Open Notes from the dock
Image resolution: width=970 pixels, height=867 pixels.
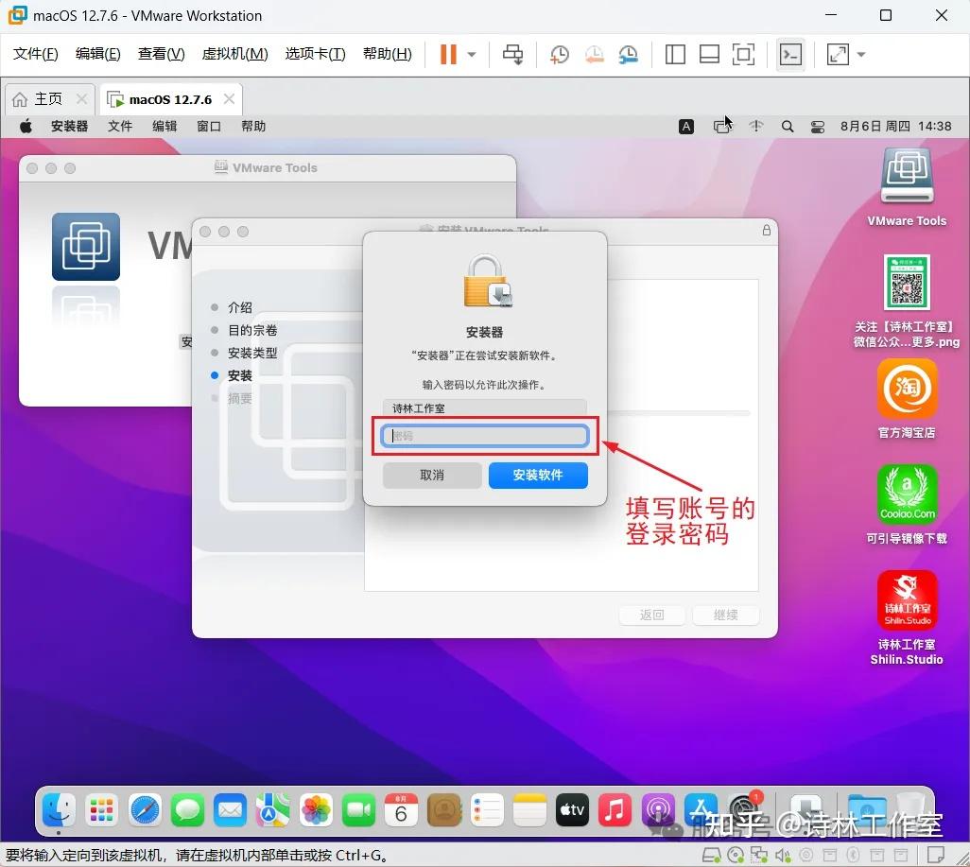coord(529,809)
